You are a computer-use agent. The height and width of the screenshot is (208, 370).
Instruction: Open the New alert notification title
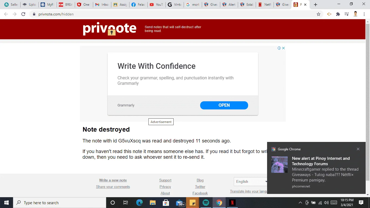(321, 161)
